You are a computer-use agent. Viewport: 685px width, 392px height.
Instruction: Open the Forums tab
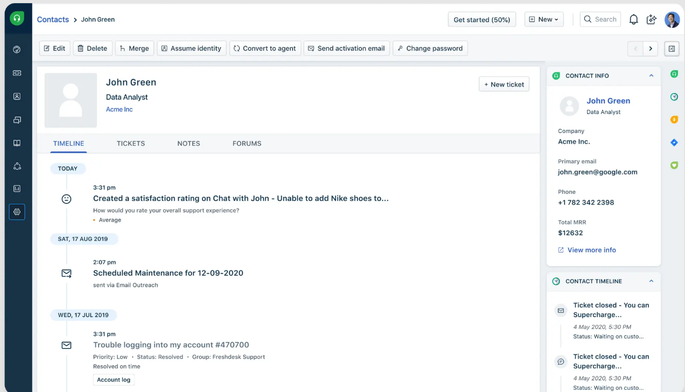pyautogui.click(x=247, y=144)
